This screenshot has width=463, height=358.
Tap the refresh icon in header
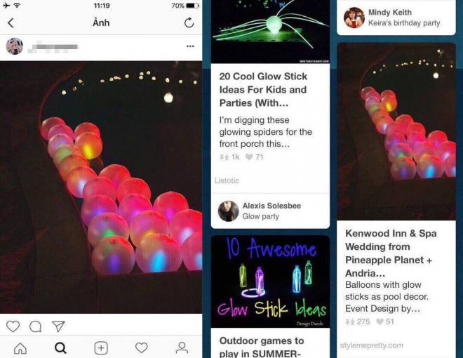pyautogui.click(x=189, y=22)
